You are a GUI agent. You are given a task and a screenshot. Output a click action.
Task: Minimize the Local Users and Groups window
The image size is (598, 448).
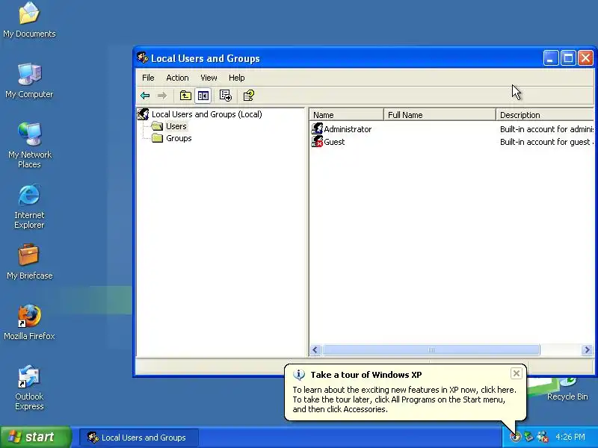pos(551,58)
